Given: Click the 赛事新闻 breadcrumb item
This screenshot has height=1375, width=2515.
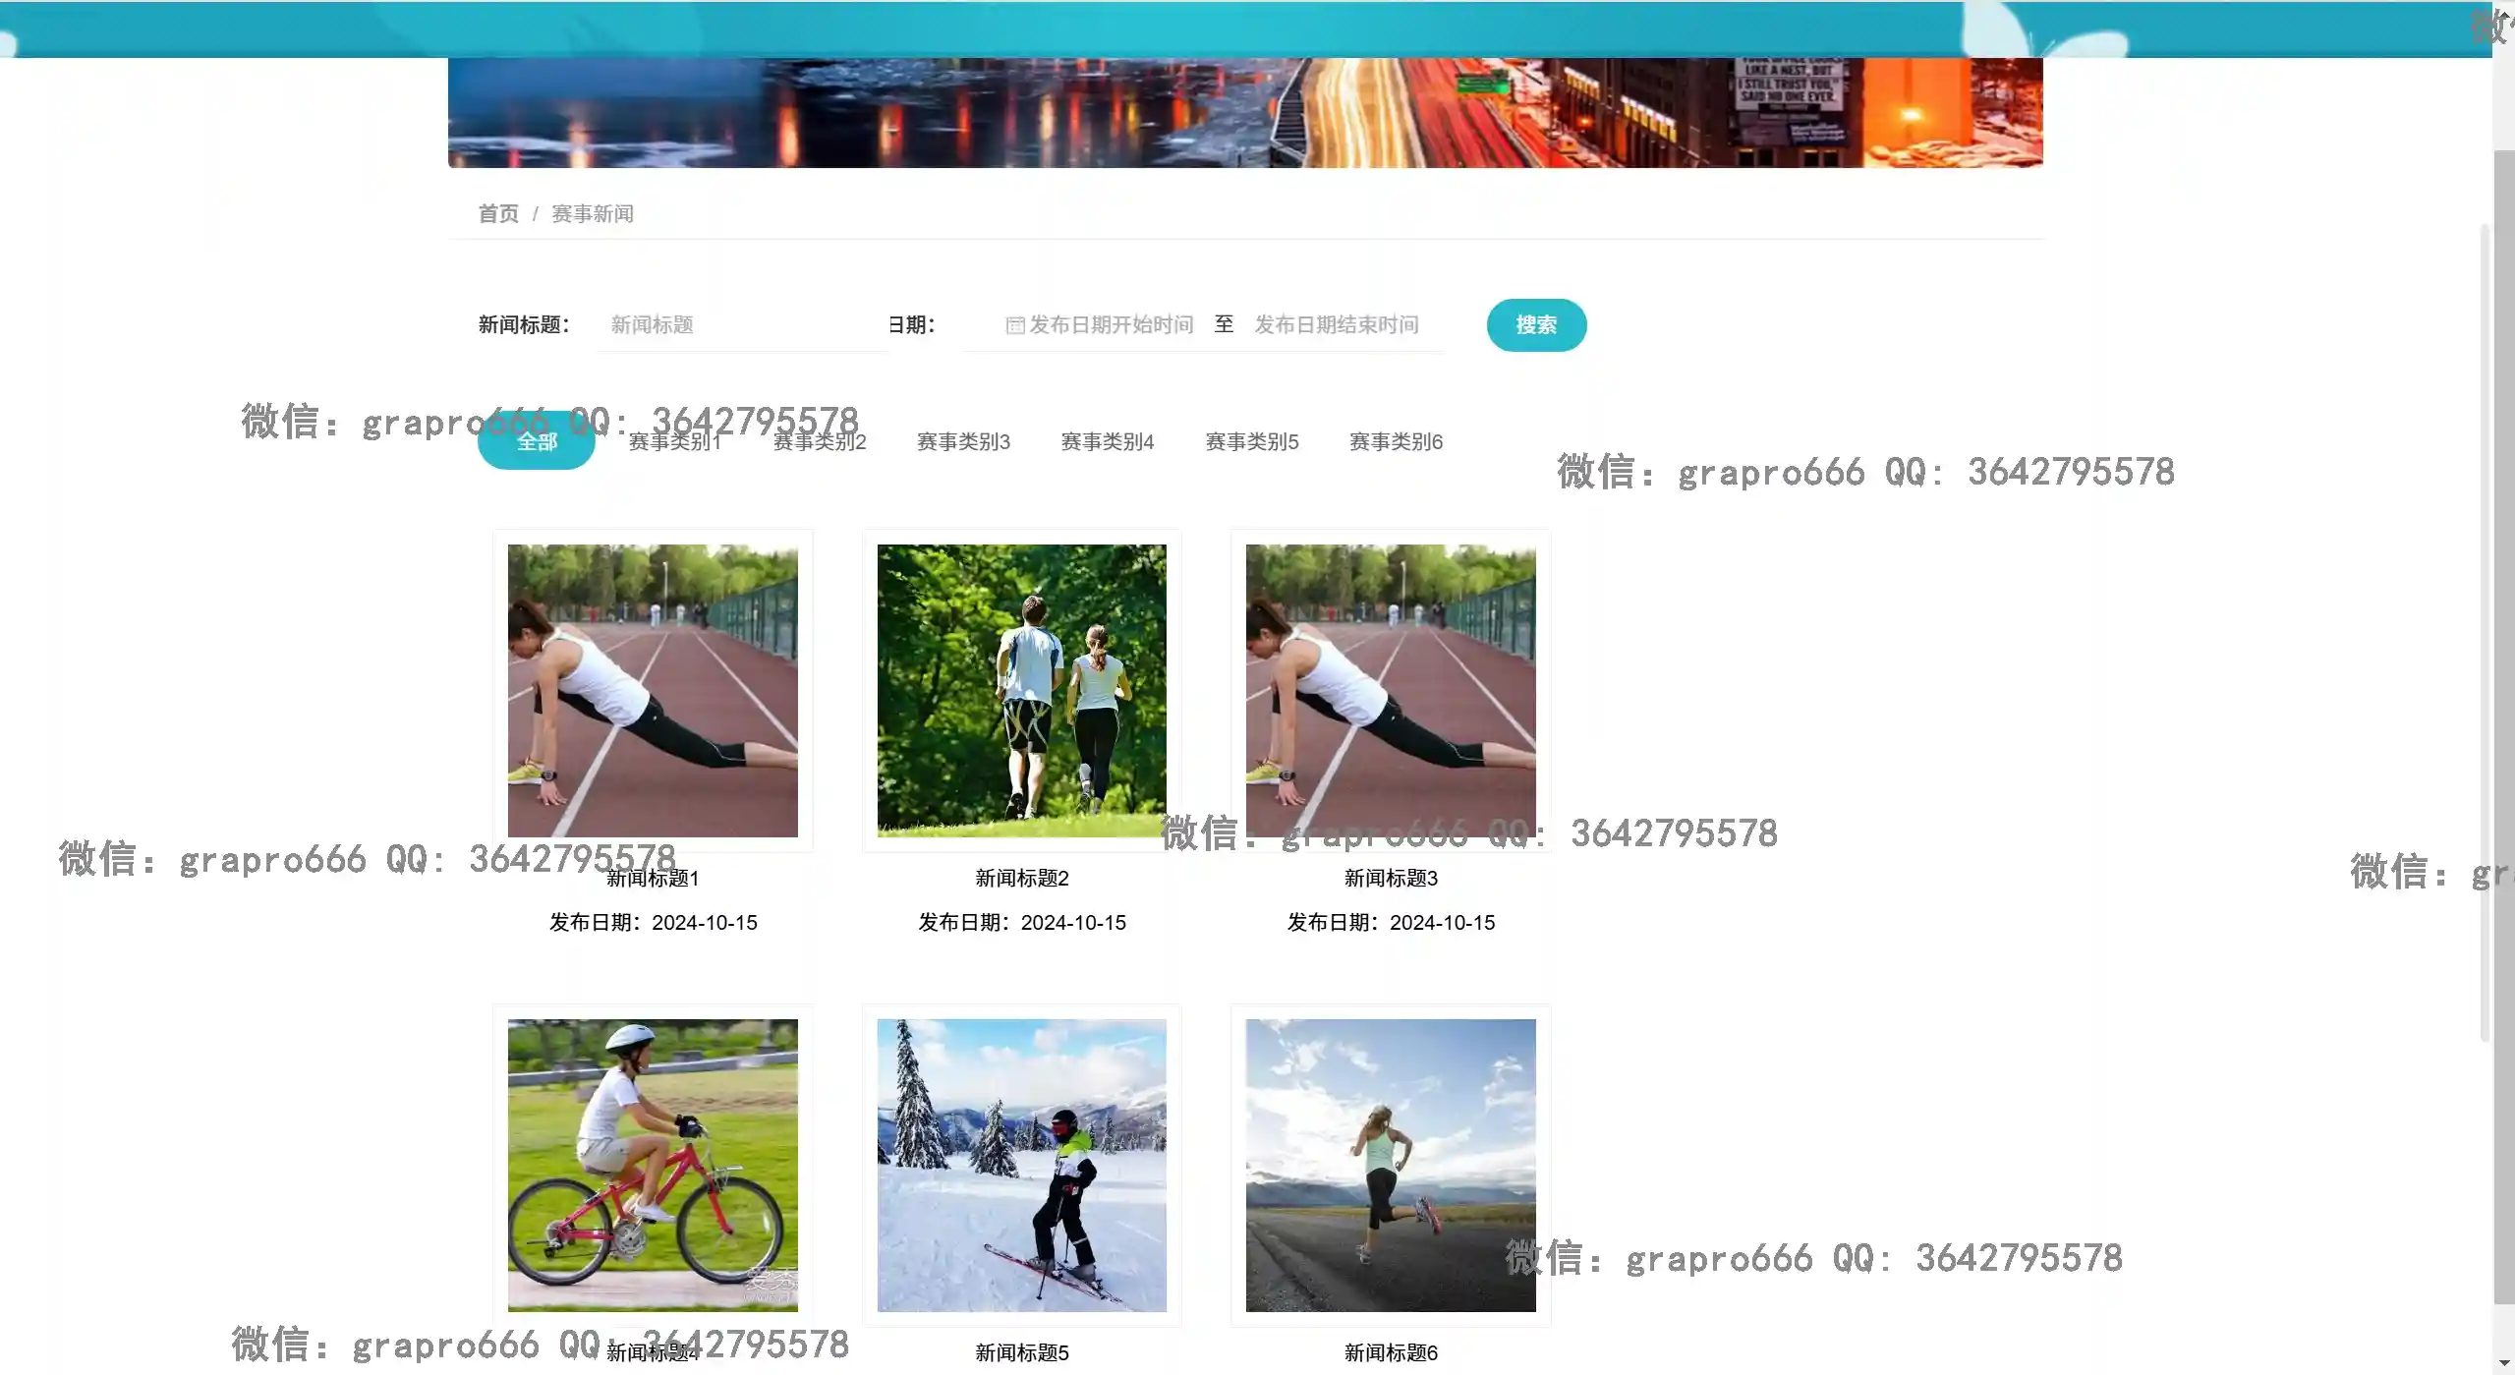Looking at the screenshot, I should coord(592,214).
